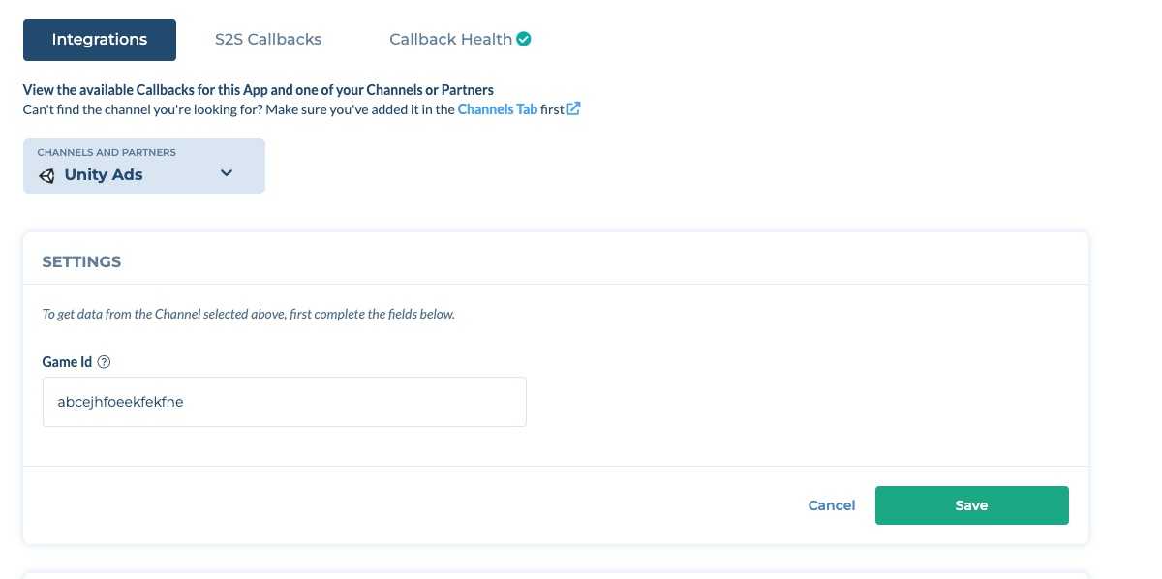Switch to the Integrations tab
This screenshot has width=1162, height=579.
click(100, 40)
